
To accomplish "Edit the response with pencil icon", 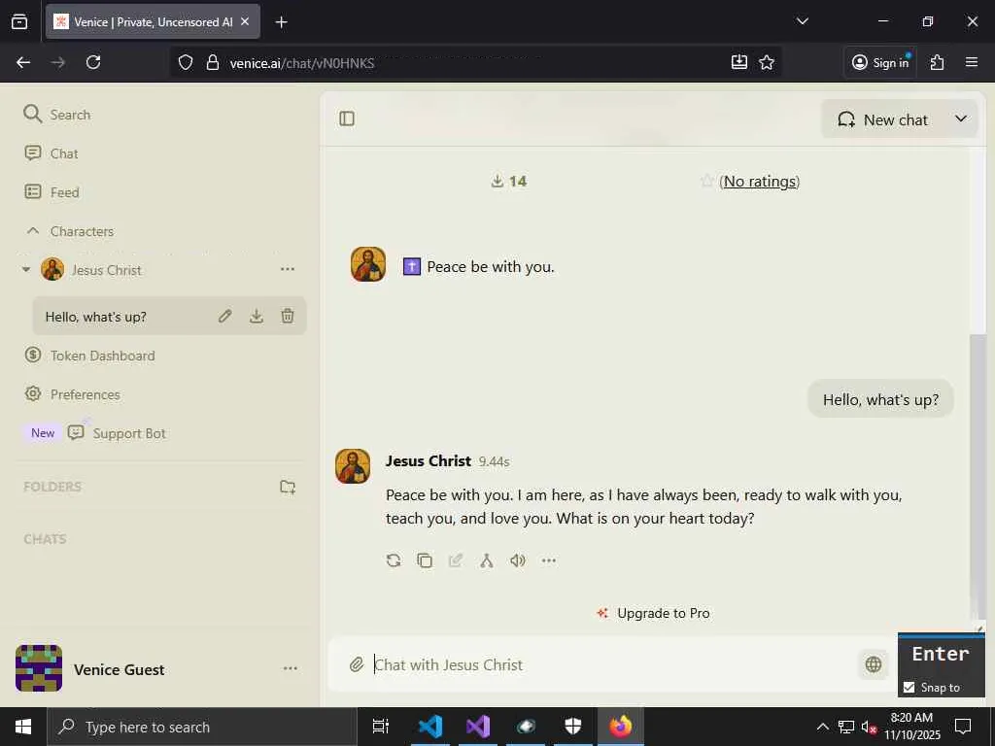I will tap(456, 560).
